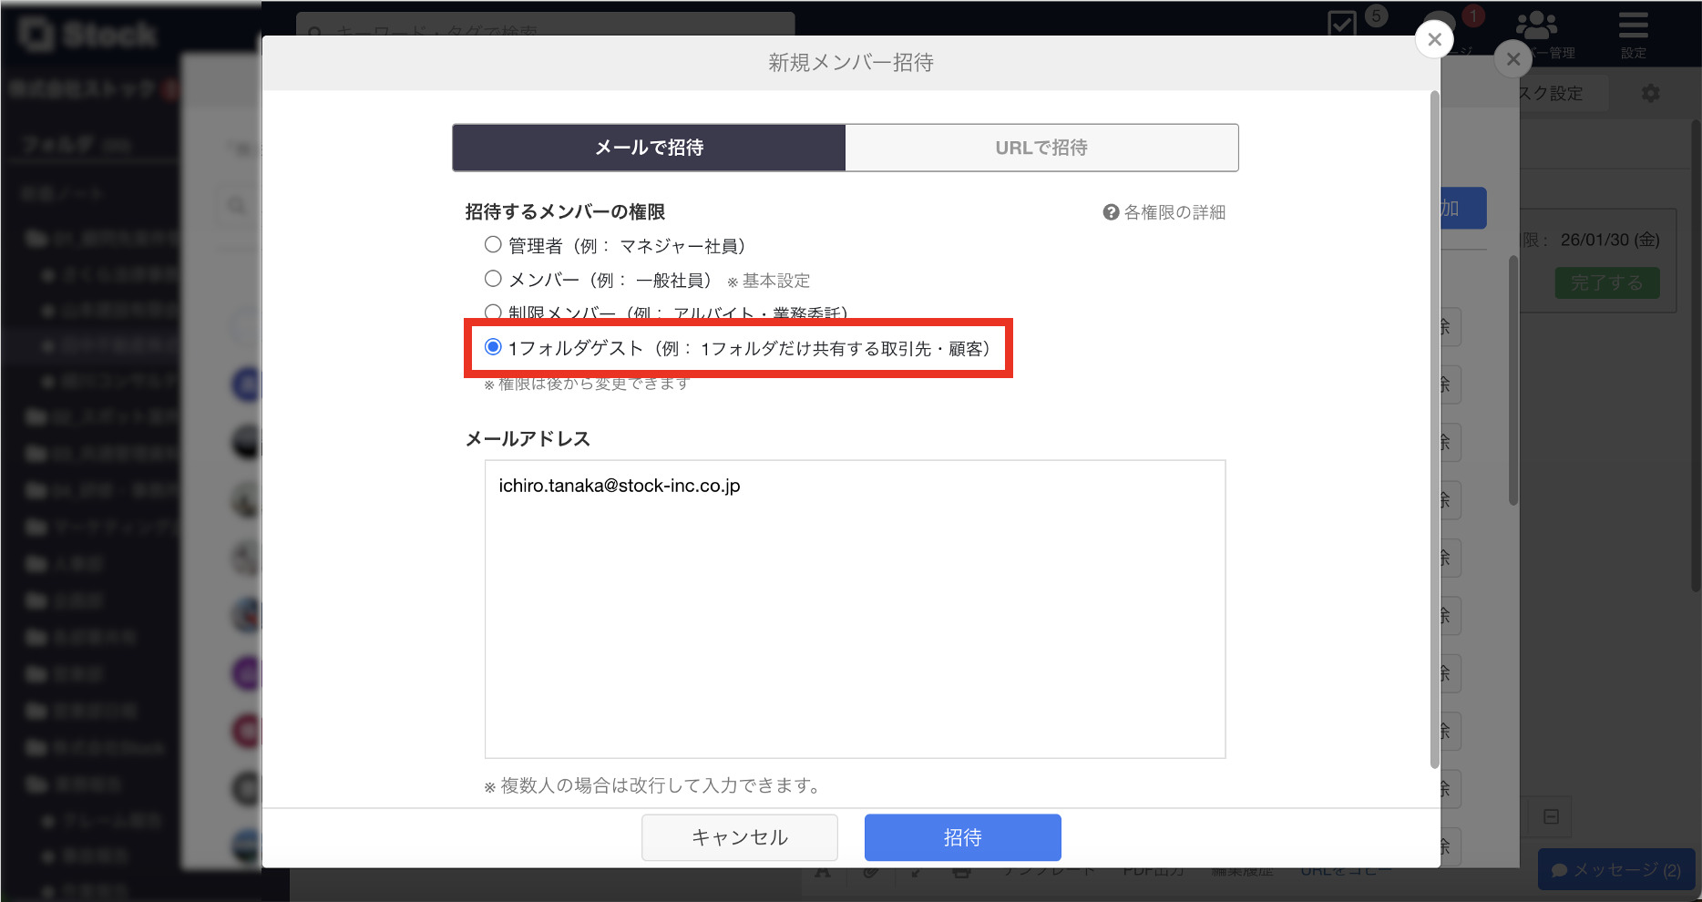Click the small minus-square icon above メッセージ
This screenshot has height=902, width=1702.
tap(1550, 816)
